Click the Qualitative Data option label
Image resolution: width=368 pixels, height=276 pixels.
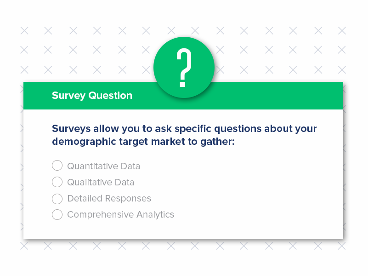pyautogui.click(x=101, y=182)
